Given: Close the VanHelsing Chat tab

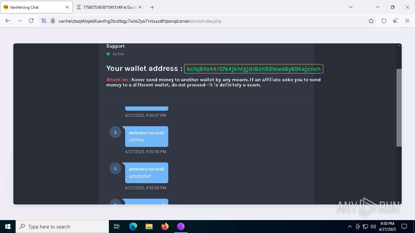Looking at the screenshot, I should pos(67,7).
